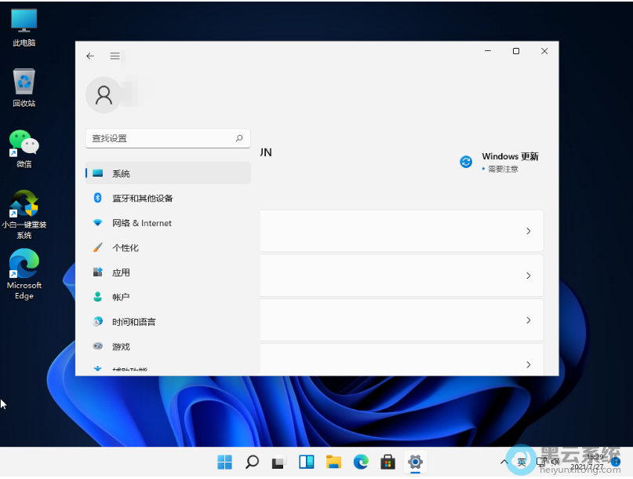The image size is (633, 479).
Task: Click the back arrow in Settings
Action: (90, 56)
